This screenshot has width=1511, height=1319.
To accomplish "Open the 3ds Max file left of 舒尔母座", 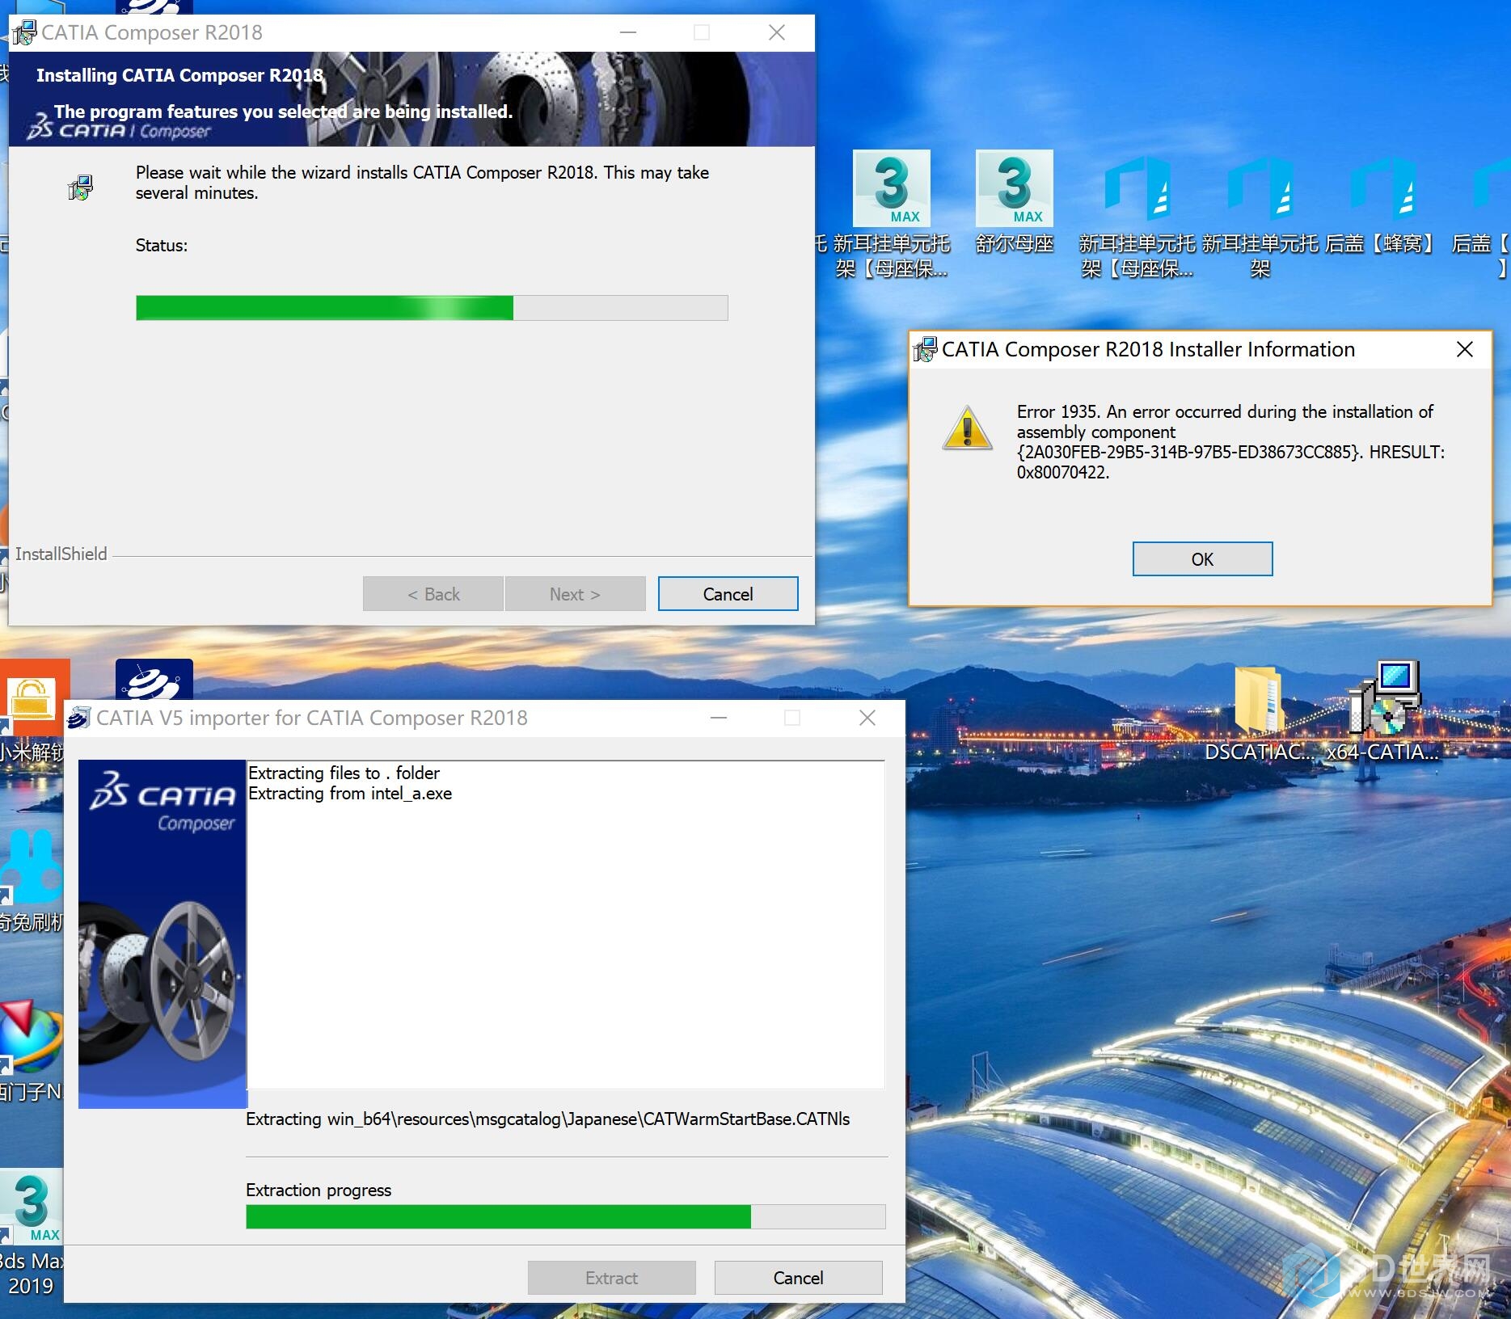I will pyautogui.click(x=891, y=214).
